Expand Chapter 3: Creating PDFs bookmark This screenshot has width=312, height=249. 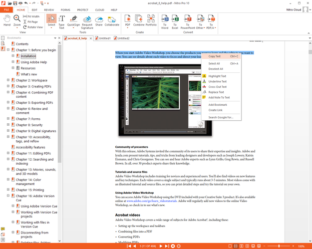[8, 86]
